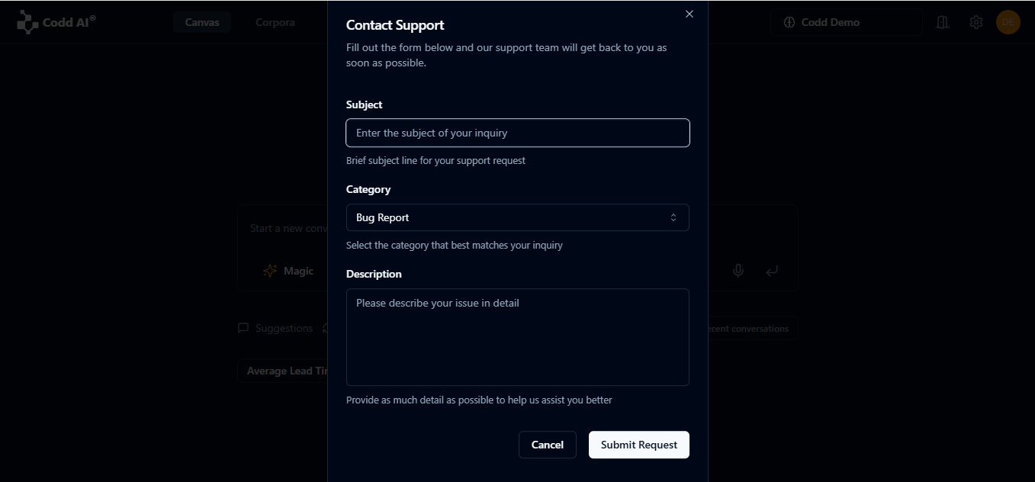Focus the Subject input field
Screen dimensions: 1035x482
517,133
